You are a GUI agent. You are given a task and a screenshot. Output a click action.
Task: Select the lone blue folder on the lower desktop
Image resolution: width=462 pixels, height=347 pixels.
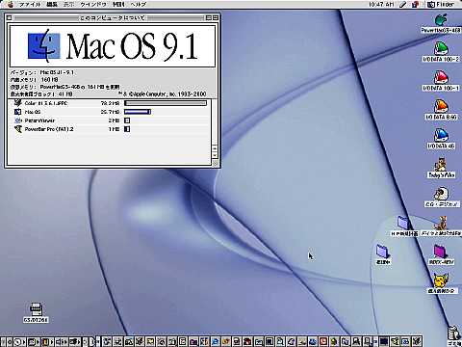(383, 252)
